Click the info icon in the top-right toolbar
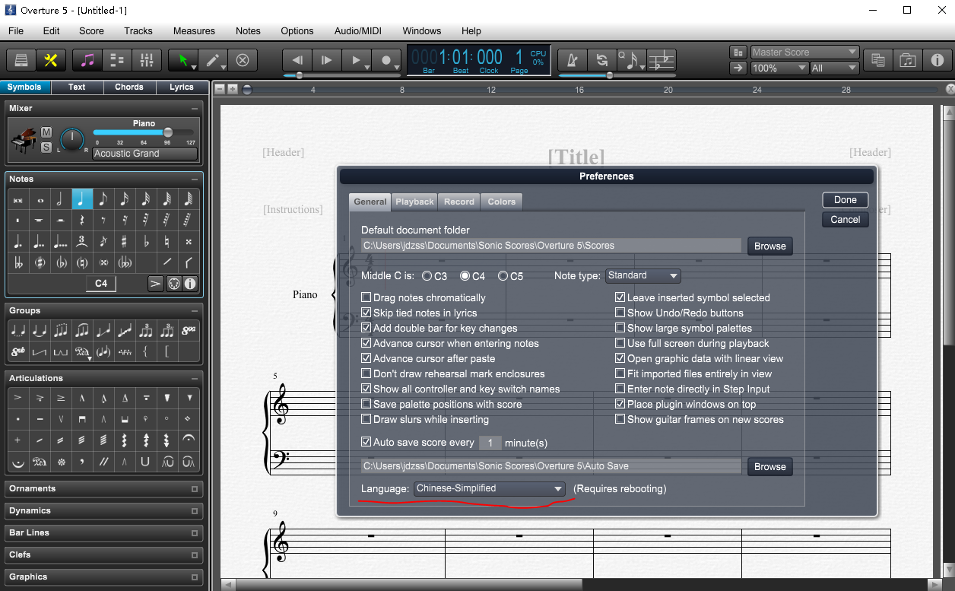955x591 pixels. click(936, 60)
